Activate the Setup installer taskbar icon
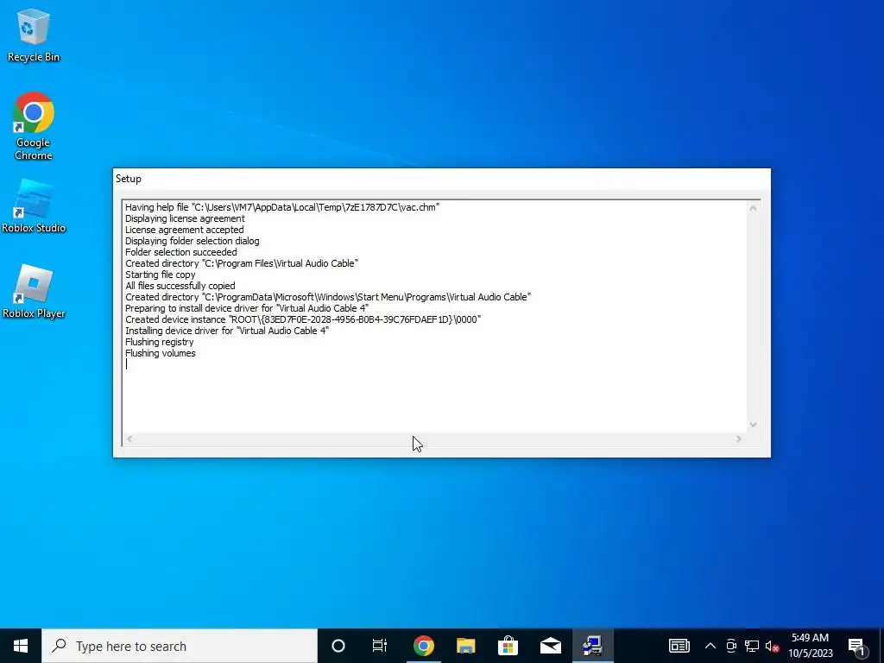The image size is (884, 663). pyautogui.click(x=592, y=646)
